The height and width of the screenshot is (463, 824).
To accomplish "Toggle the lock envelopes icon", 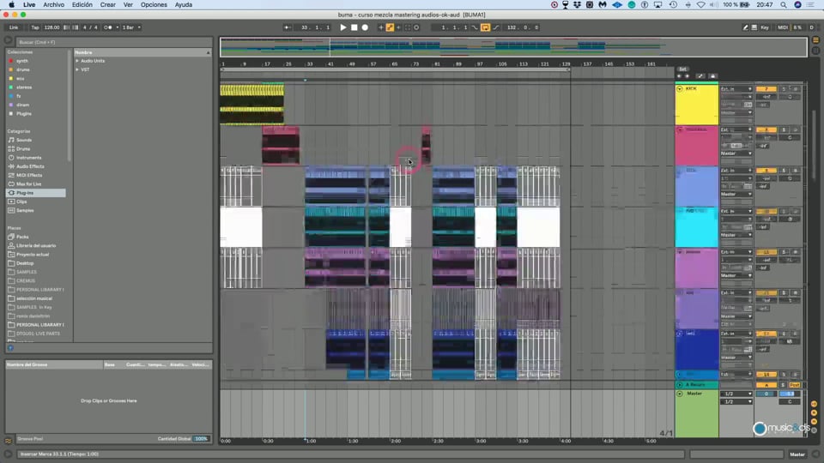I will (712, 76).
